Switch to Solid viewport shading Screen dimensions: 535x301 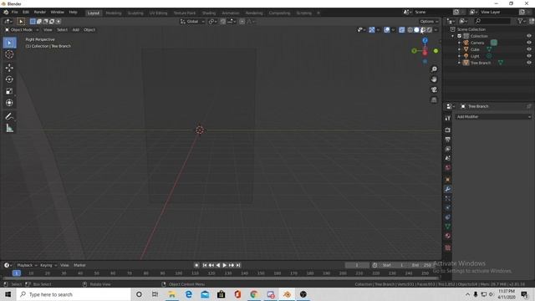(x=416, y=30)
